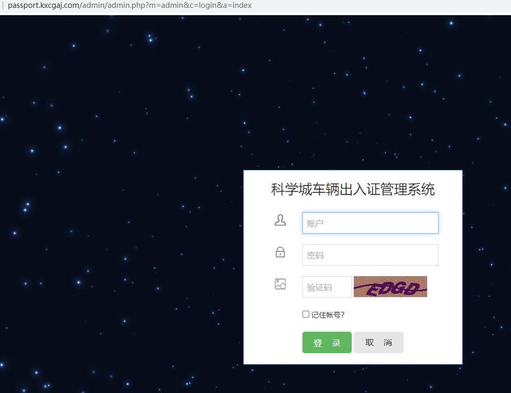Click the 记住帐号? label text

[x=328, y=315]
